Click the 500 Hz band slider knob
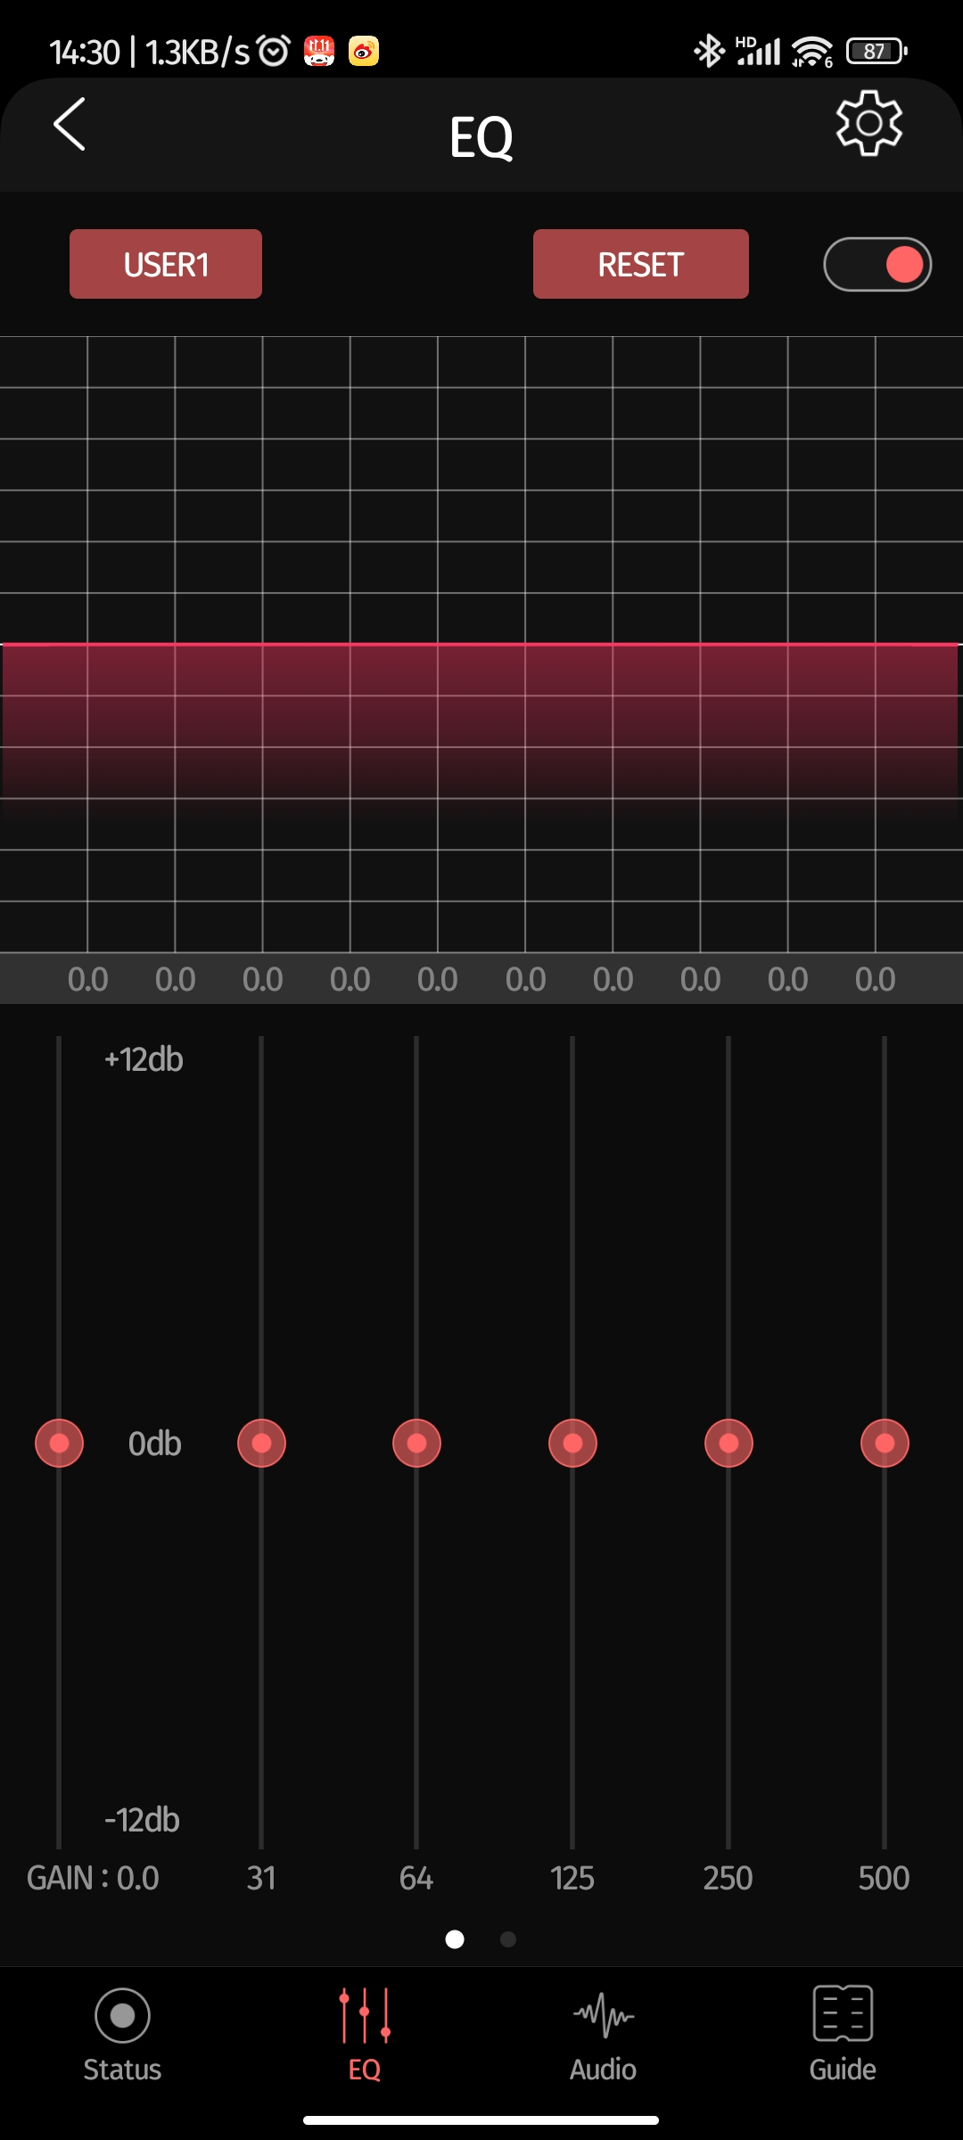 point(885,1443)
